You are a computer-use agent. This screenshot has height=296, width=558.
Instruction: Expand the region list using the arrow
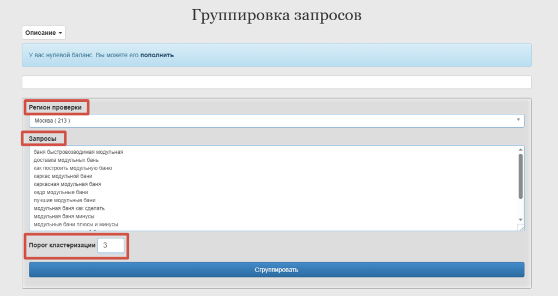point(518,120)
